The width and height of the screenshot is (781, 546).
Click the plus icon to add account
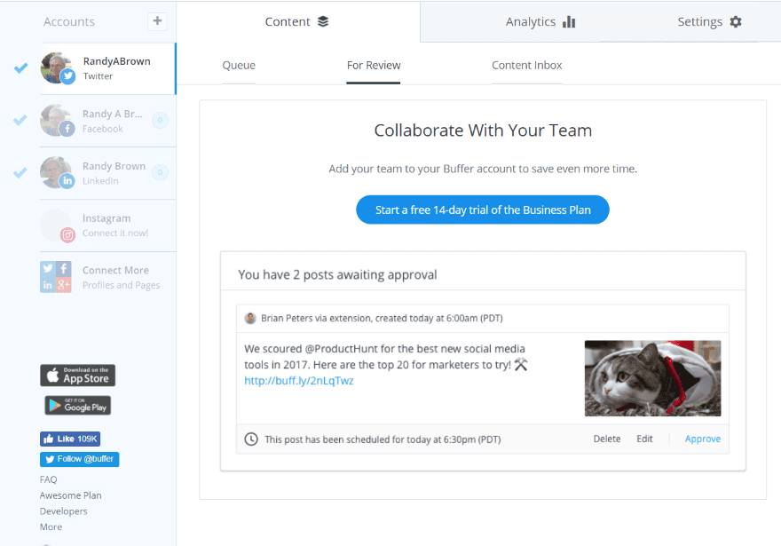pyautogui.click(x=157, y=21)
